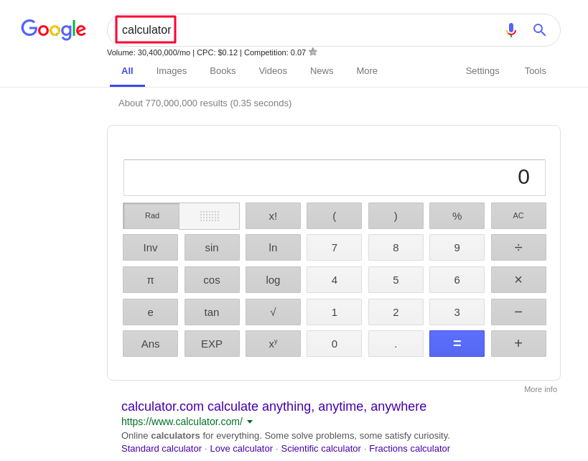
Task: Click the number 3 key
Action: [x=457, y=312]
